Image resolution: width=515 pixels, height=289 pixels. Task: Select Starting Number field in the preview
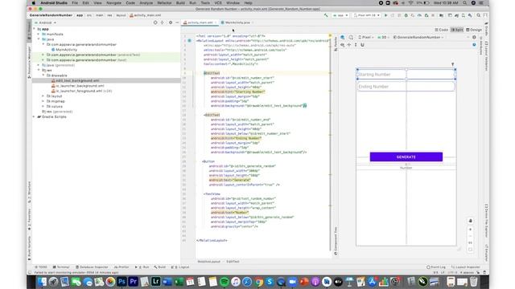pyautogui.click(x=406, y=75)
